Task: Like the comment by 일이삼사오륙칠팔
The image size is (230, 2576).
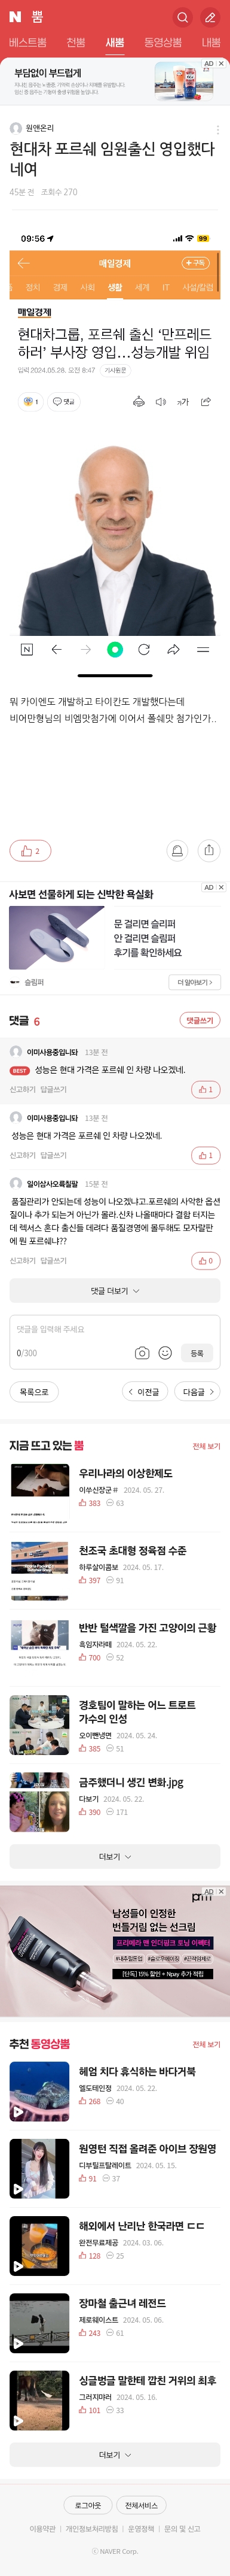Action: coord(205,1261)
